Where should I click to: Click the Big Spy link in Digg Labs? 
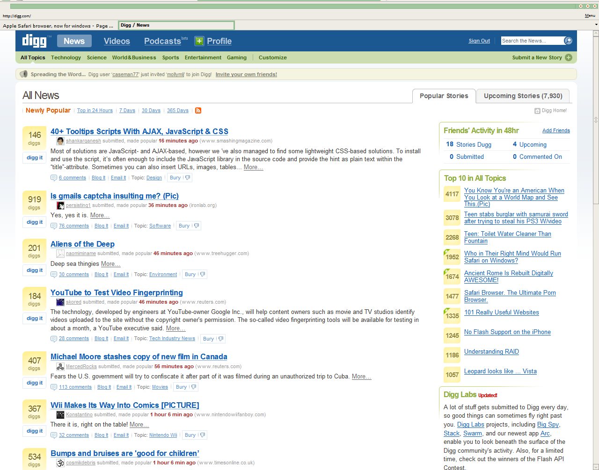point(548,425)
